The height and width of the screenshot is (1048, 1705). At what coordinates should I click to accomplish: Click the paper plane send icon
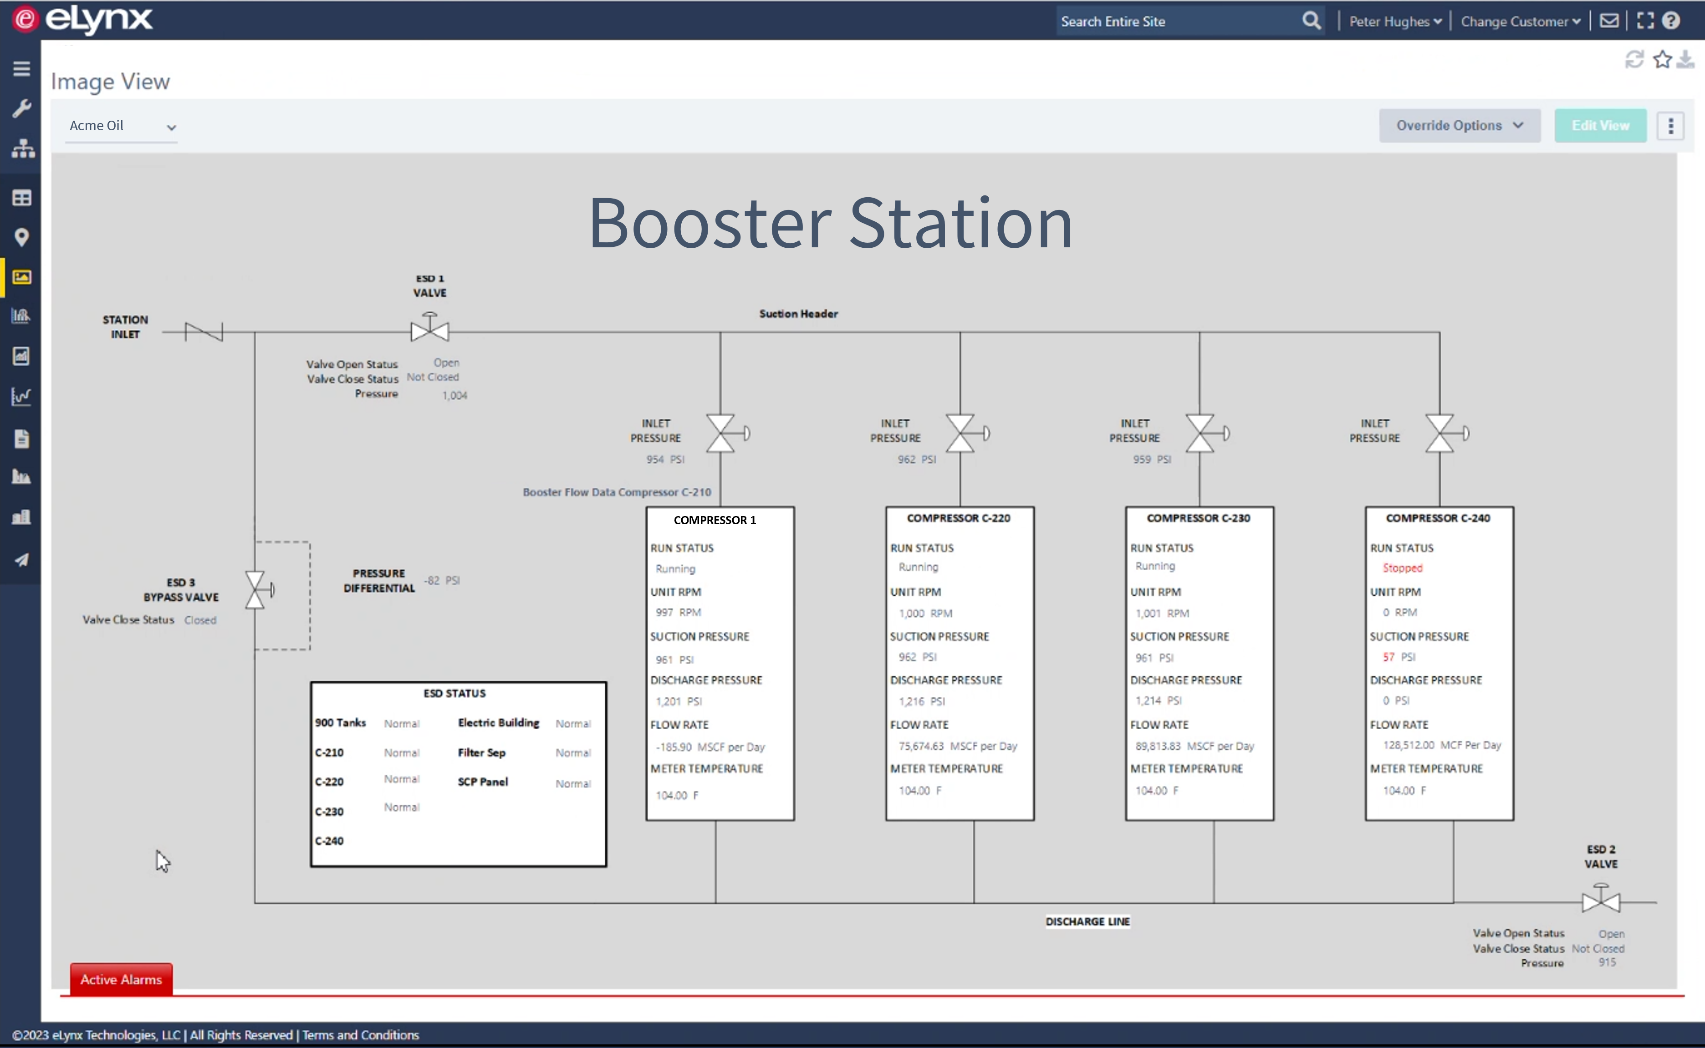[21, 560]
